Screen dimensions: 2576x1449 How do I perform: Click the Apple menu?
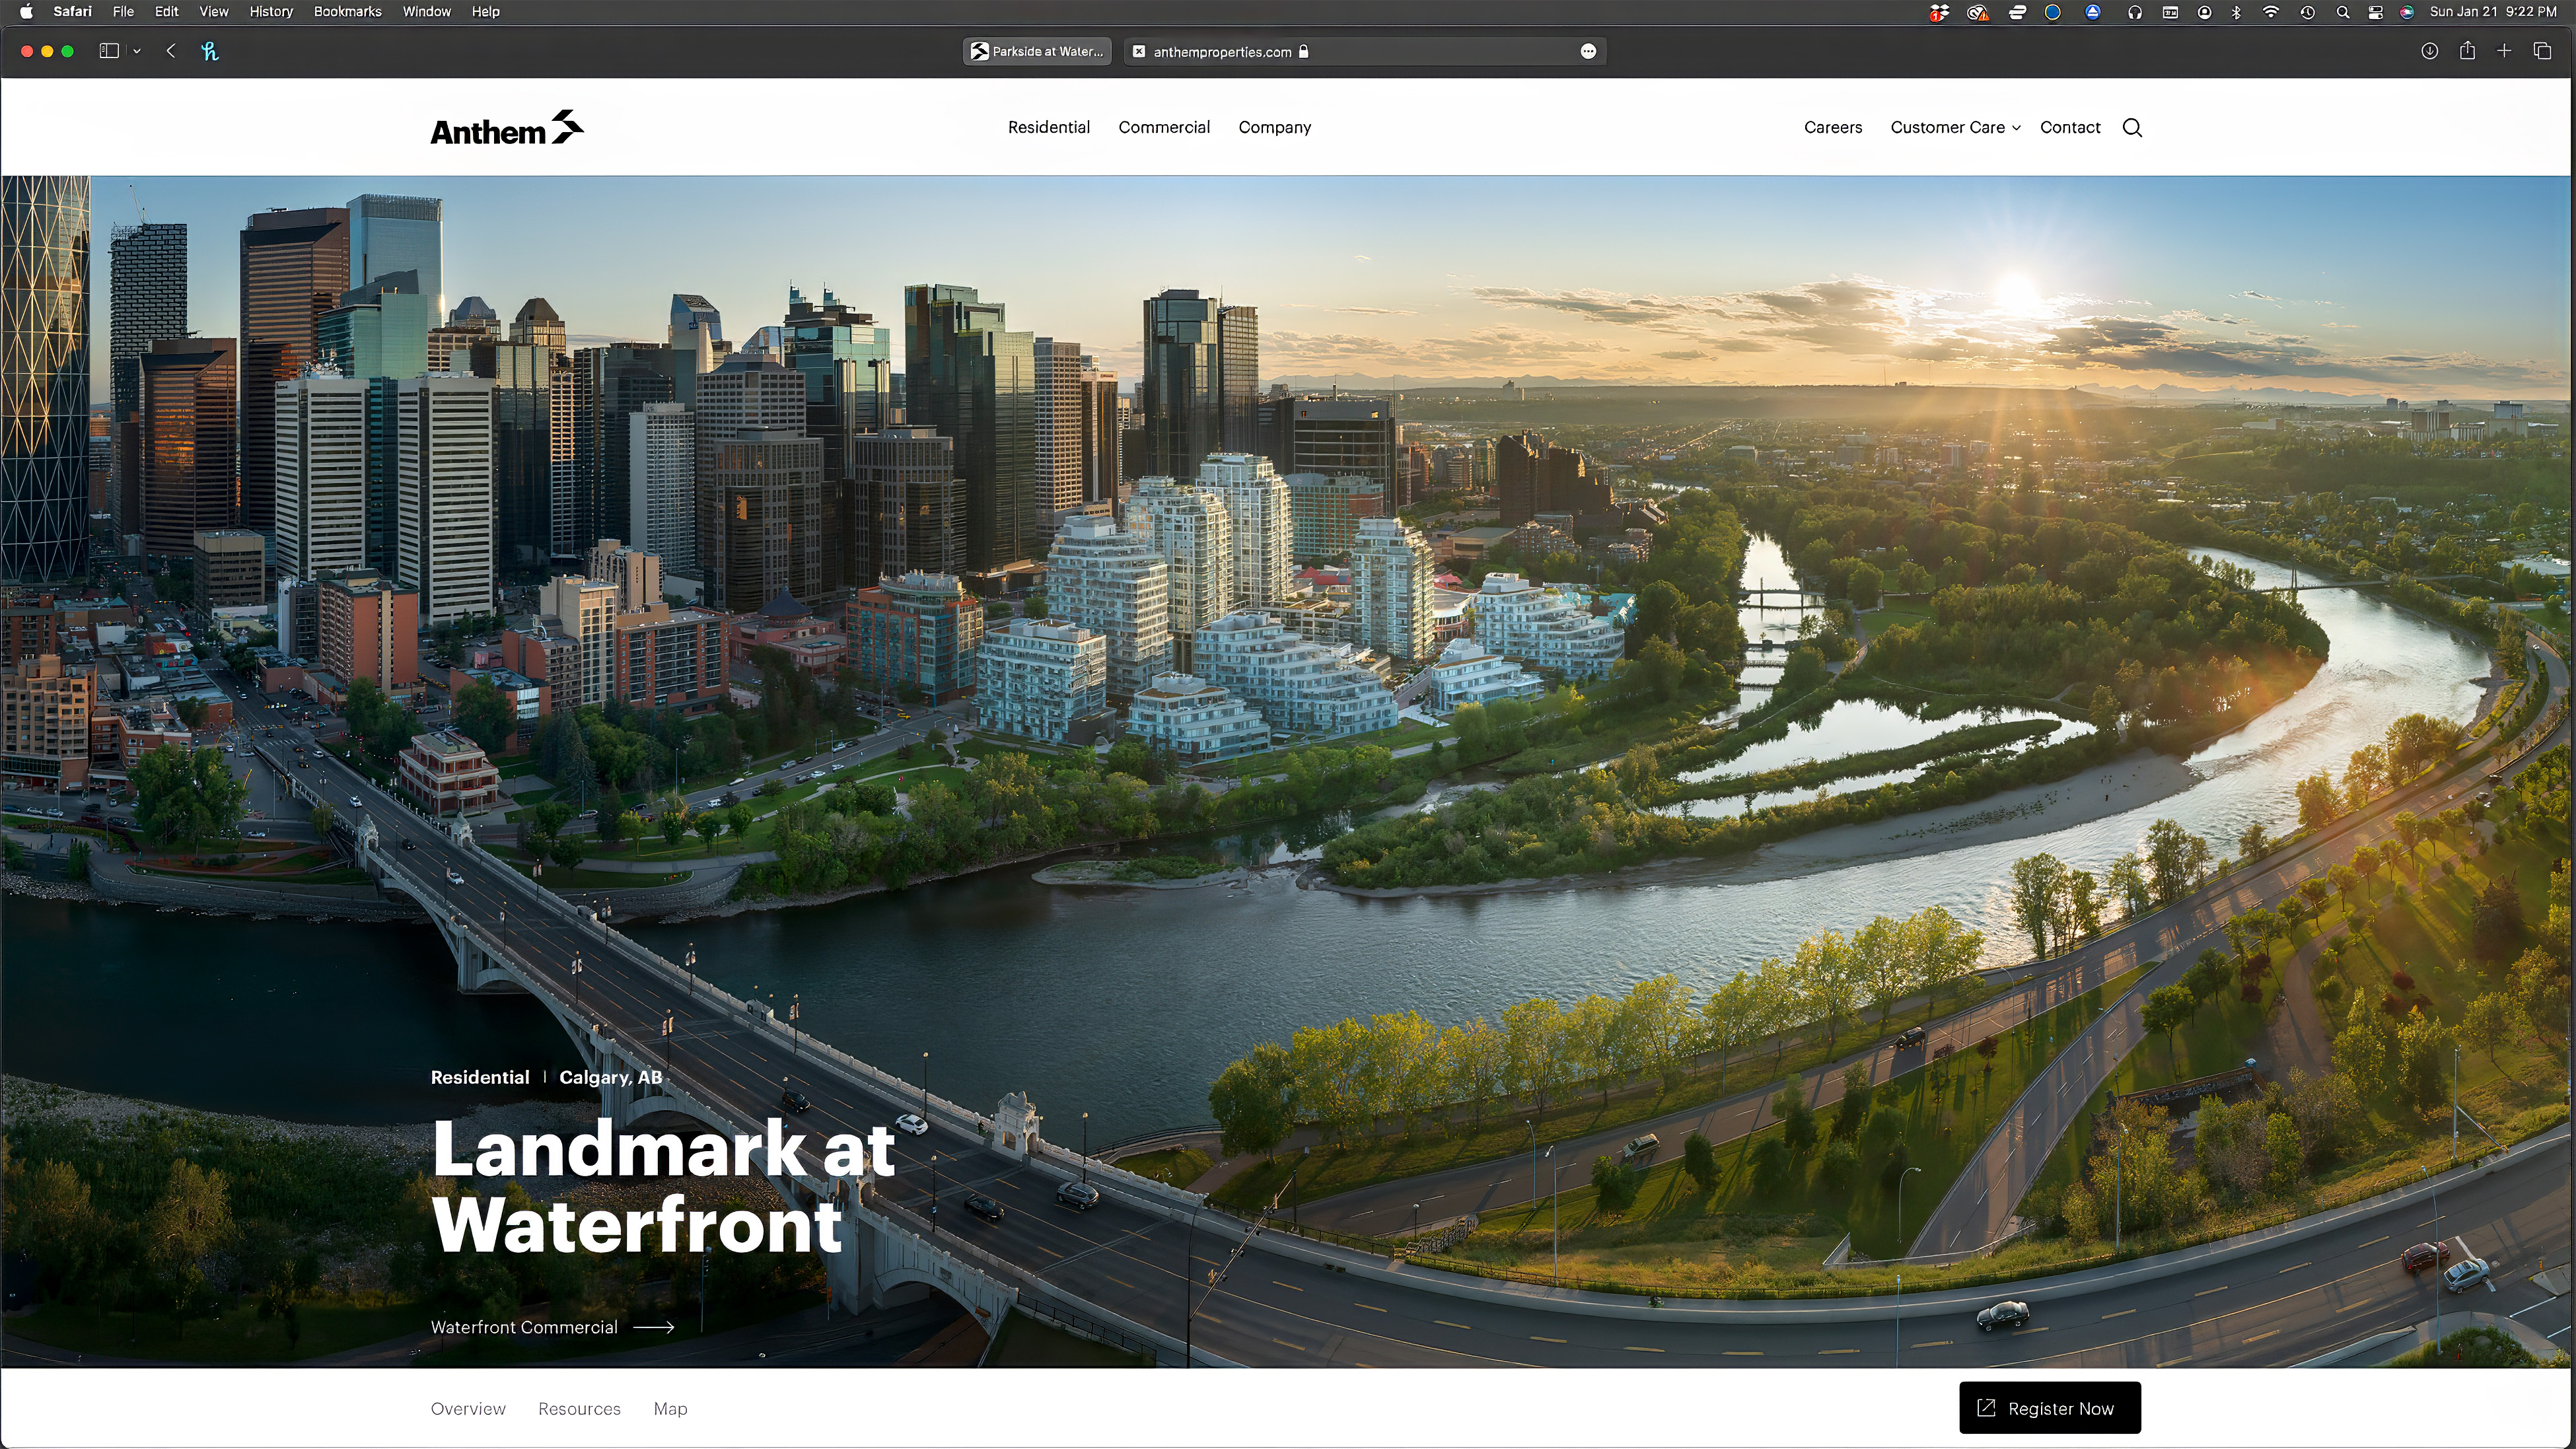pos(27,12)
